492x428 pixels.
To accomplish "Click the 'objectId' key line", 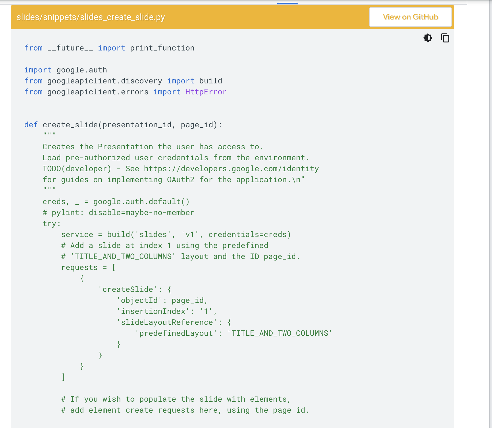I will 162,300.
